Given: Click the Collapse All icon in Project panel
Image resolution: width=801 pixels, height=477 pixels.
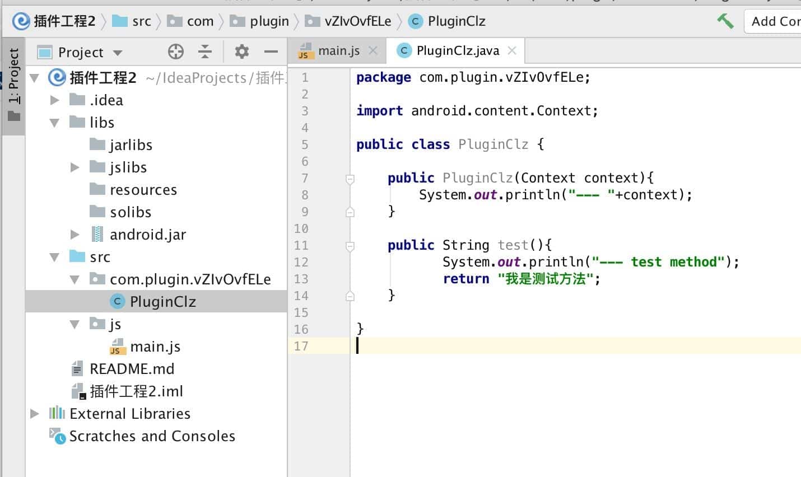Looking at the screenshot, I should click(205, 52).
